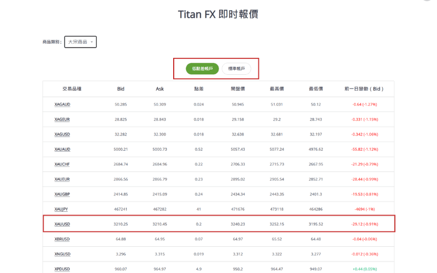Click the 點差 column header

pyautogui.click(x=199, y=89)
